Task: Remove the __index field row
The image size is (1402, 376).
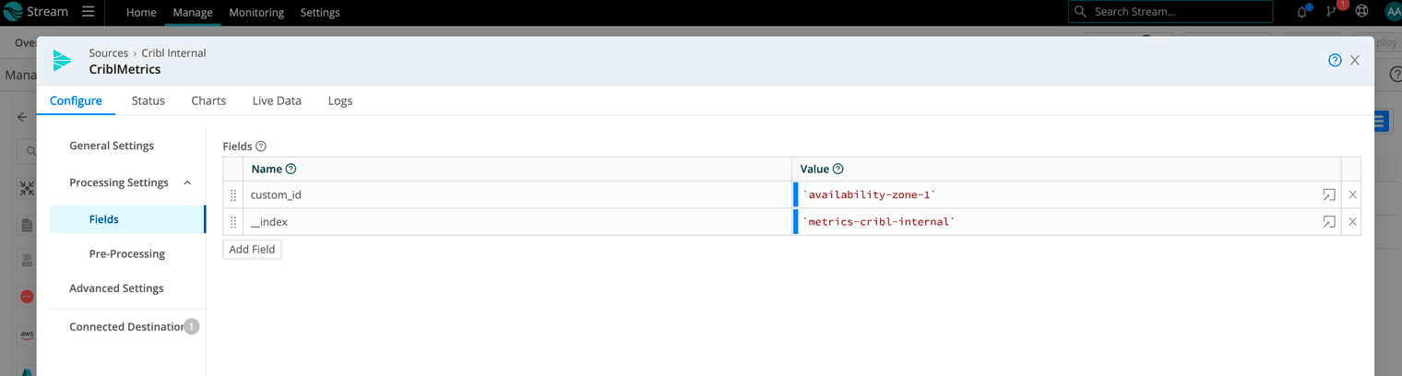Action: (x=1352, y=222)
